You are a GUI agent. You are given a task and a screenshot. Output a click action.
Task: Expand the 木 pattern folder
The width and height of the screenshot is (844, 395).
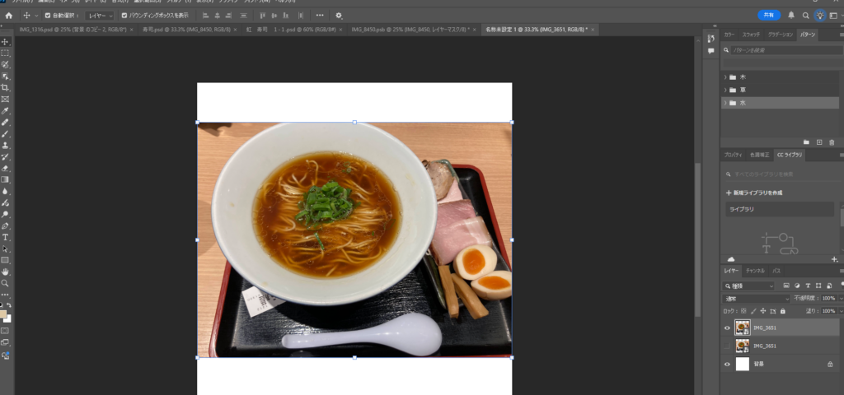pyautogui.click(x=725, y=77)
